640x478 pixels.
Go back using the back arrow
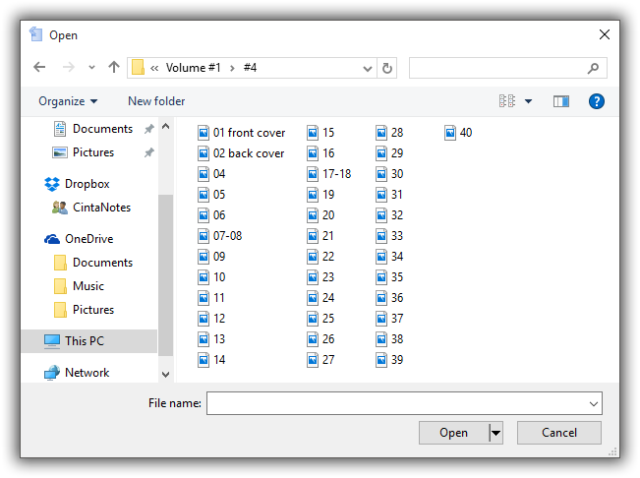tap(39, 67)
